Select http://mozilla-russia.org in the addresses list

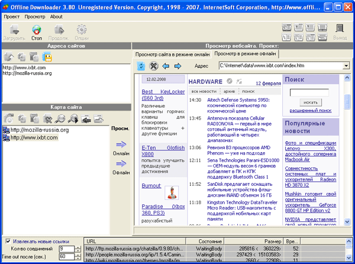[27, 73]
